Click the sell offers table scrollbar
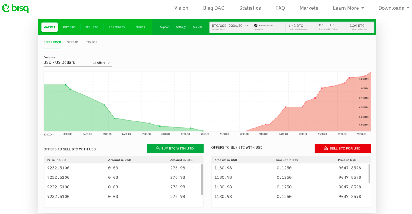The image size is (412, 214). (202, 180)
